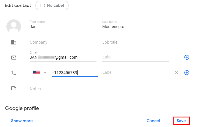Save the contact changes
This screenshot has height=127, width=197.
point(181,121)
